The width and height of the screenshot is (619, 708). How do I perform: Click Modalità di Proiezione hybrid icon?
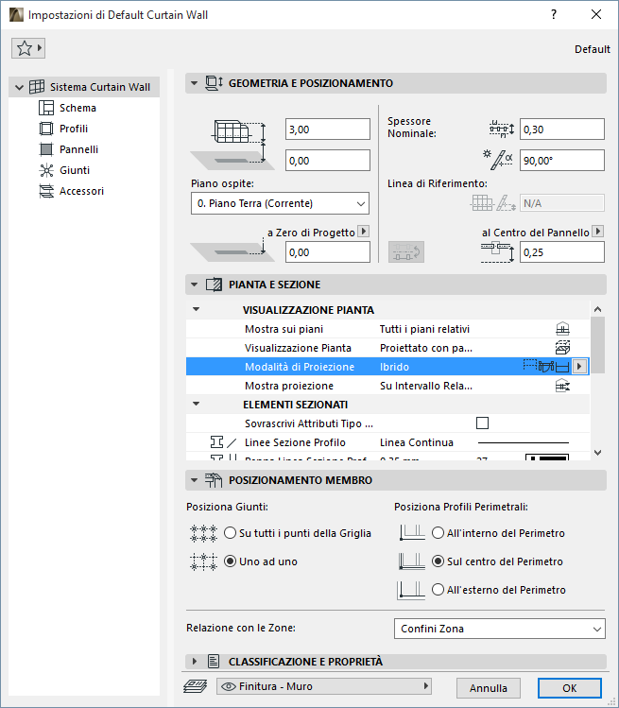(546, 366)
